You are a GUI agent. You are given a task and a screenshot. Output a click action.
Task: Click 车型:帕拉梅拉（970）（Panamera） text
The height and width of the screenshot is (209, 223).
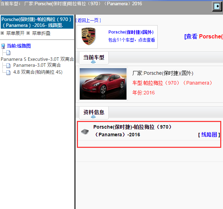pos(172,83)
